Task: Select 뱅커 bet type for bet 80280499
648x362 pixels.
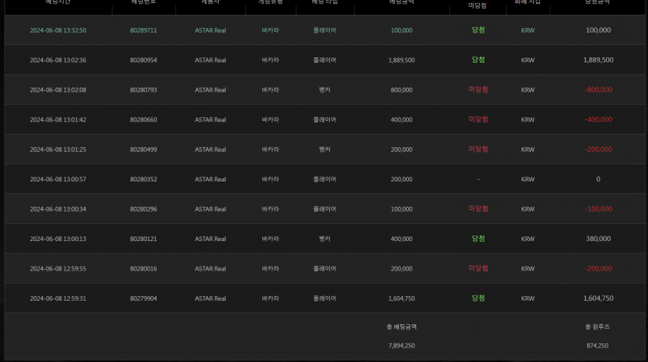Action: [324, 150]
